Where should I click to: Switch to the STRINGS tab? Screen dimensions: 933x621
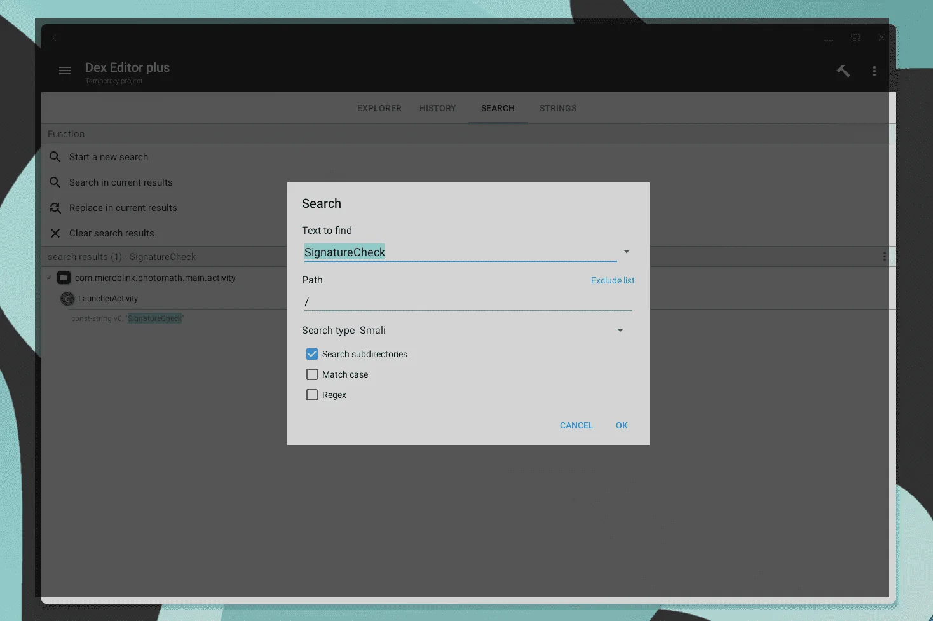(x=558, y=108)
